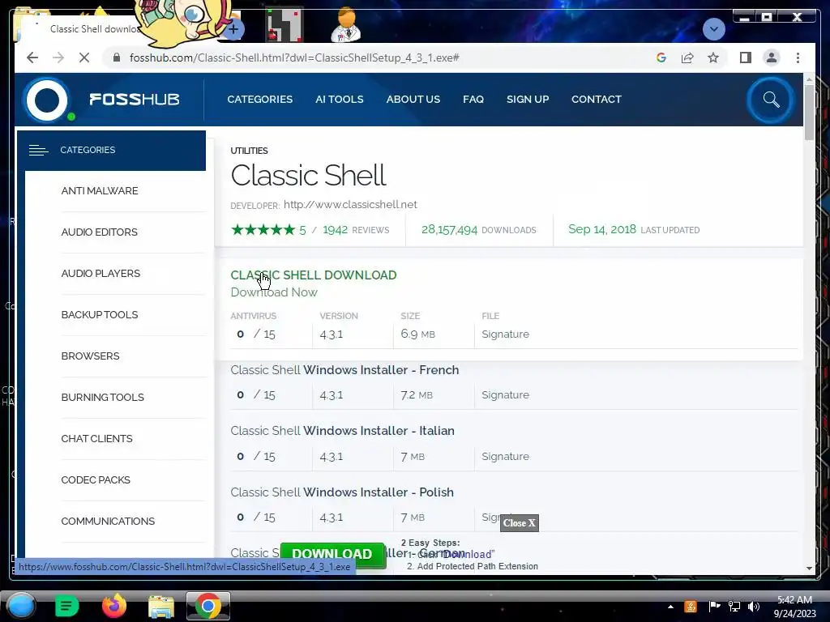Select the BROWSERS category
This screenshot has width=830, height=622.
point(90,356)
